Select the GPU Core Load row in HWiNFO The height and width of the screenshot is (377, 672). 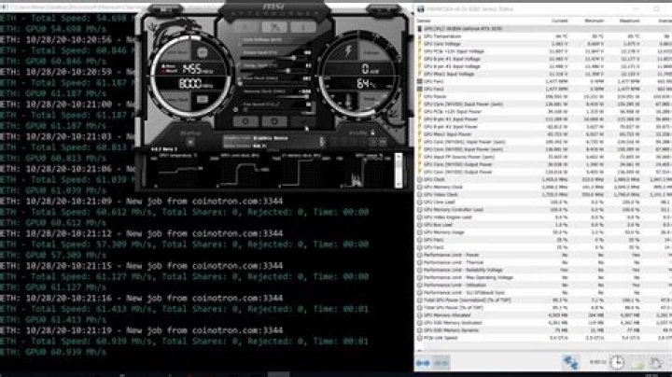click(x=544, y=202)
